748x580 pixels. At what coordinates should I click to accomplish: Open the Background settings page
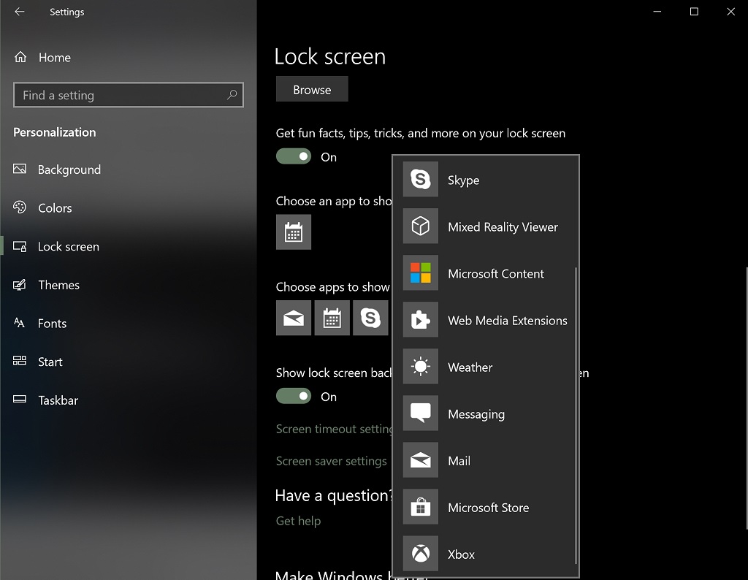[x=129, y=169]
